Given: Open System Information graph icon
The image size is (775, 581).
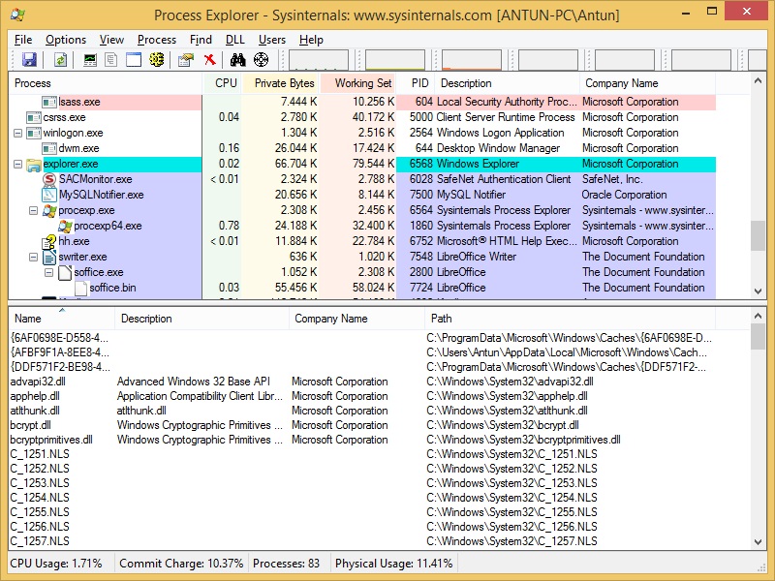Looking at the screenshot, I should [89, 59].
